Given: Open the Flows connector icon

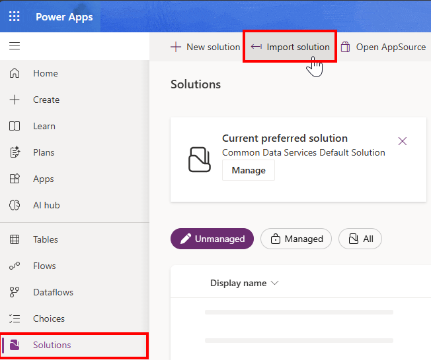Looking at the screenshot, I should tap(15, 266).
